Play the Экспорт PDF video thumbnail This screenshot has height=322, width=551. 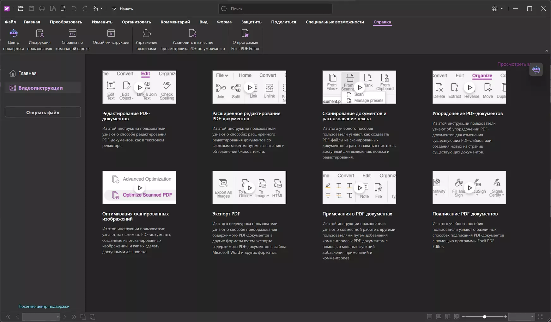pos(249,188)
